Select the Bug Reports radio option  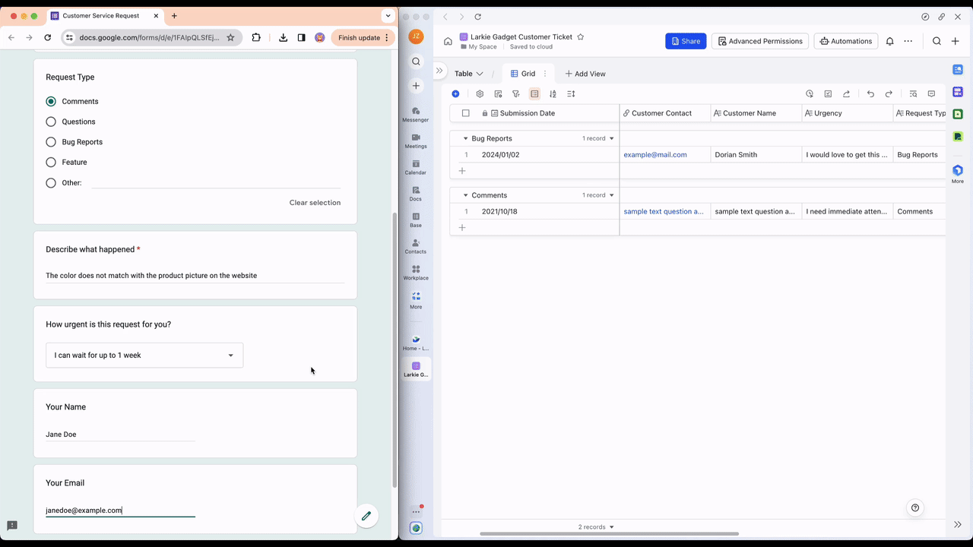(x=51, y=142)
